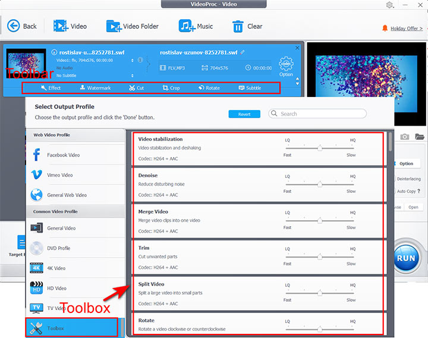This screenshot has height=338, width=428.
Task: Choose Trim tool
Action: tap(257, 258)
